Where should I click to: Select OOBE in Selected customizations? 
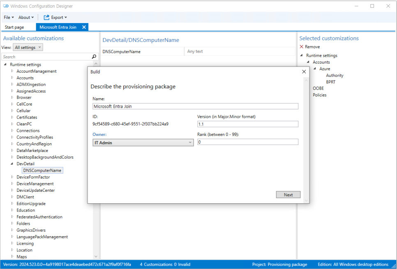point(318,88)
